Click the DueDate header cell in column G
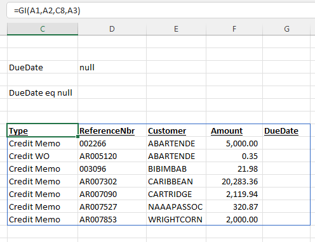315x242 pixels. (286, 131)
